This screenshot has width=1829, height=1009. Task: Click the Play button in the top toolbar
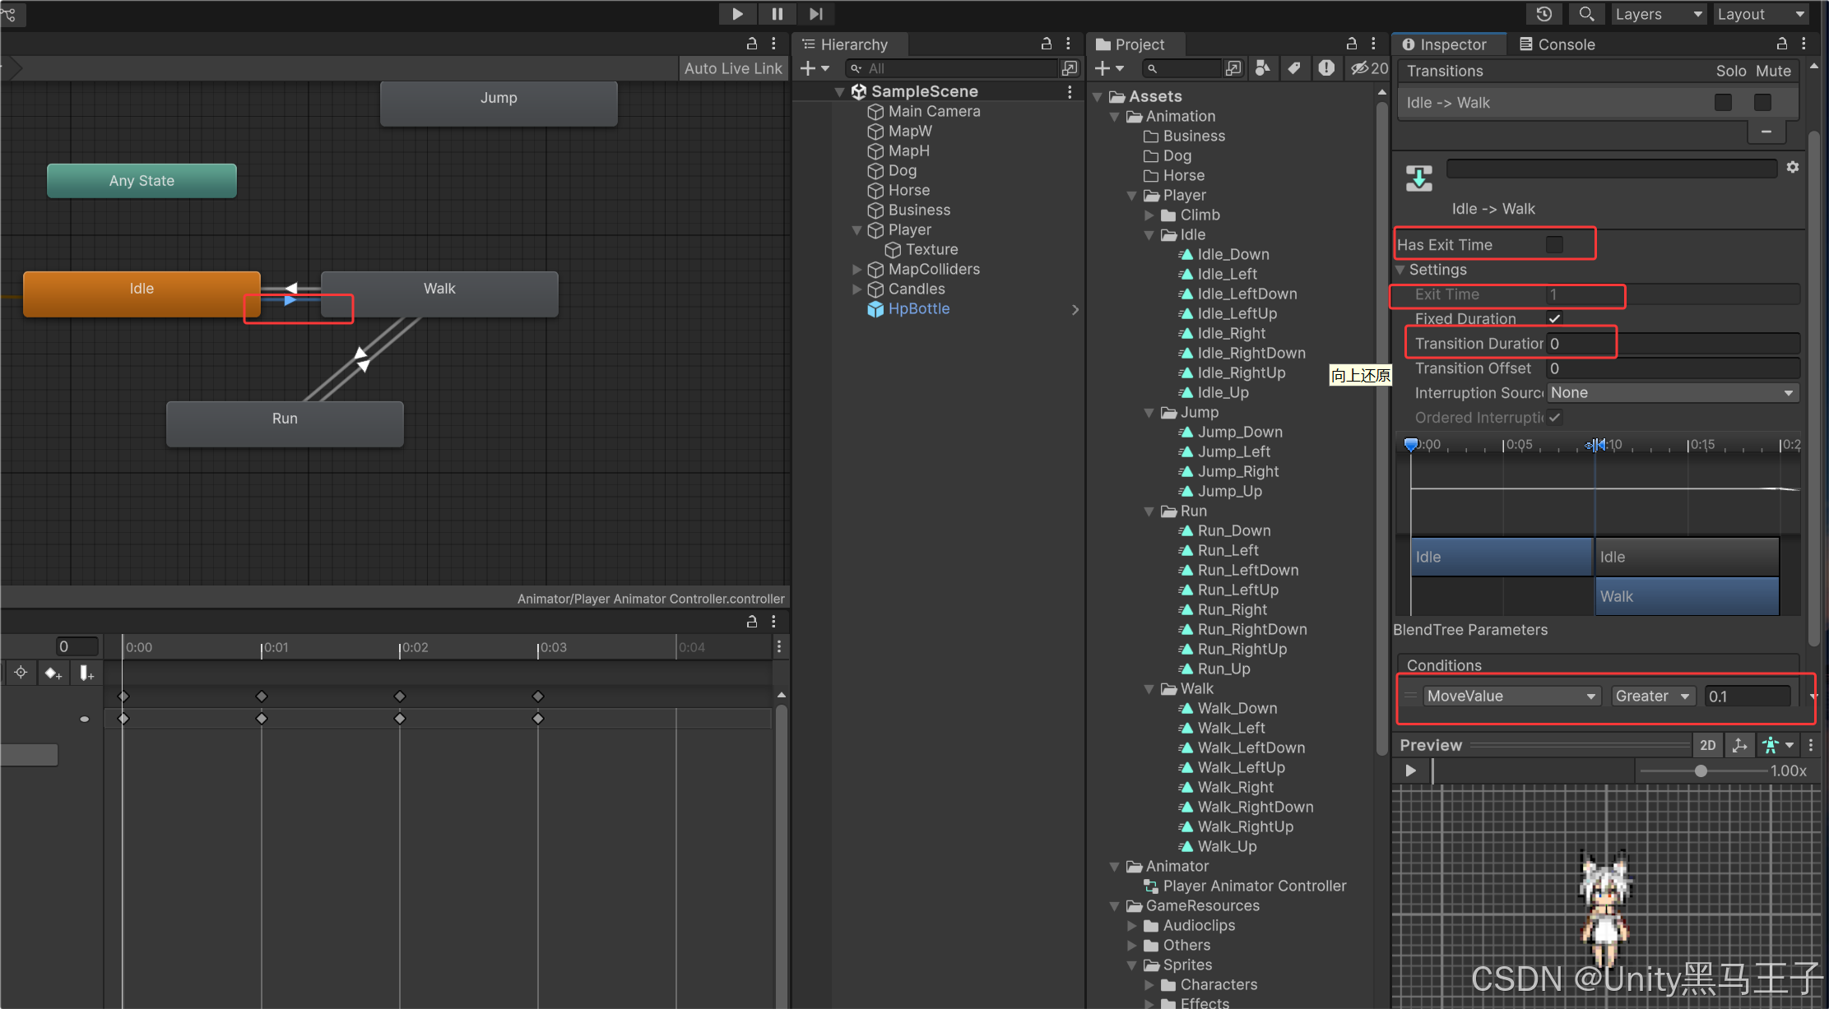pos(737,14)
